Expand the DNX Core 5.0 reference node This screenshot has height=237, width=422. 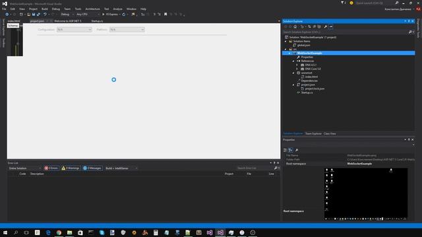(297, 68)
